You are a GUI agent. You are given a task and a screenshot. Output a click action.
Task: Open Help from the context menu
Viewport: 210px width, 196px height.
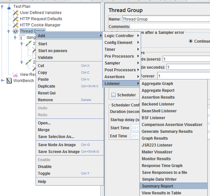pos(70,182)
